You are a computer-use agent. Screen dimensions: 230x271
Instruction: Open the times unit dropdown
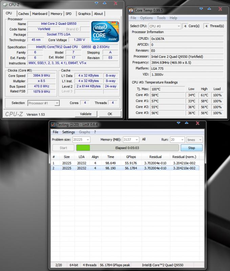coord(194,140)
